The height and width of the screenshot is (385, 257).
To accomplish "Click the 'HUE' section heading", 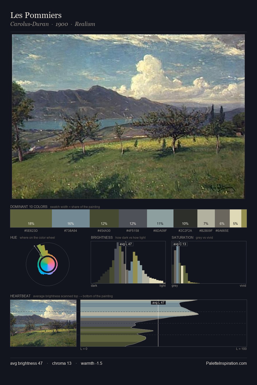I will pyautogui.click(x=14, y=237).
